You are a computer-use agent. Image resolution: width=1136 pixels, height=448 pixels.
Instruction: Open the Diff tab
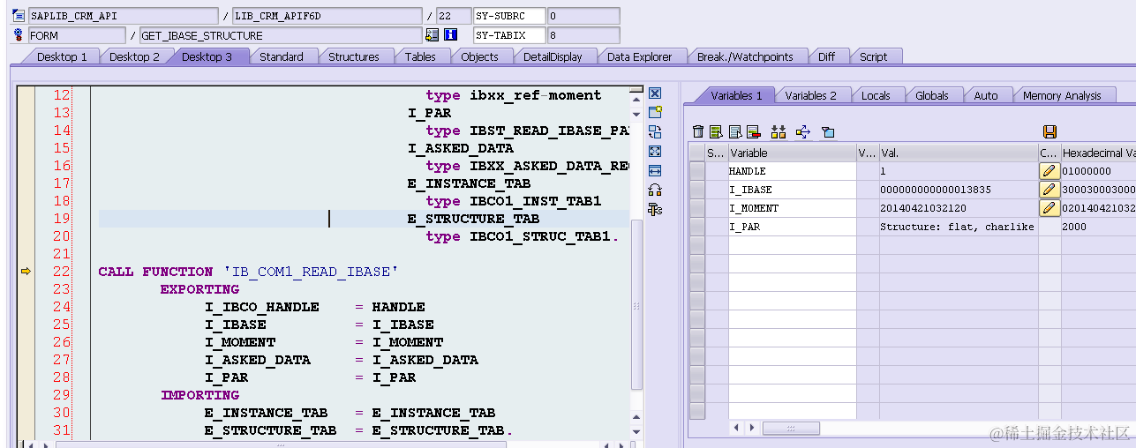pyautogui.click(x=827, y=56)
